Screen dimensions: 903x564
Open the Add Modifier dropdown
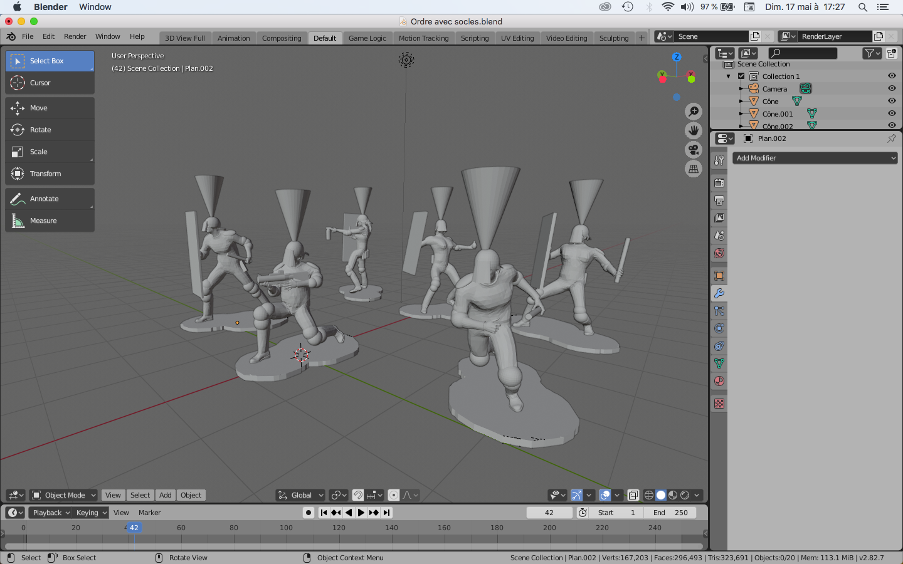[x=815, y=158]
